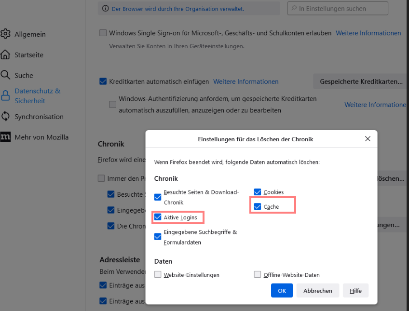This screenshot has height=311, width=409.
Task: Toggle the Aktive Logins checkbox
Action: pos(158,217)
